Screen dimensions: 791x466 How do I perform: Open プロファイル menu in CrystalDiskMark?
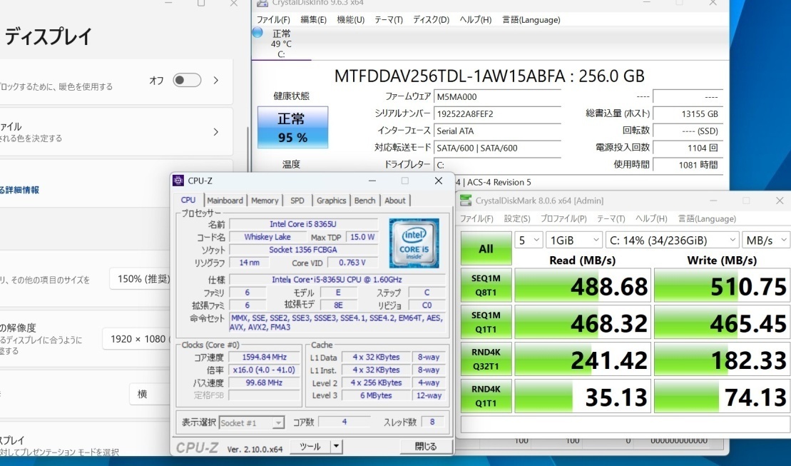click(563, 218)
